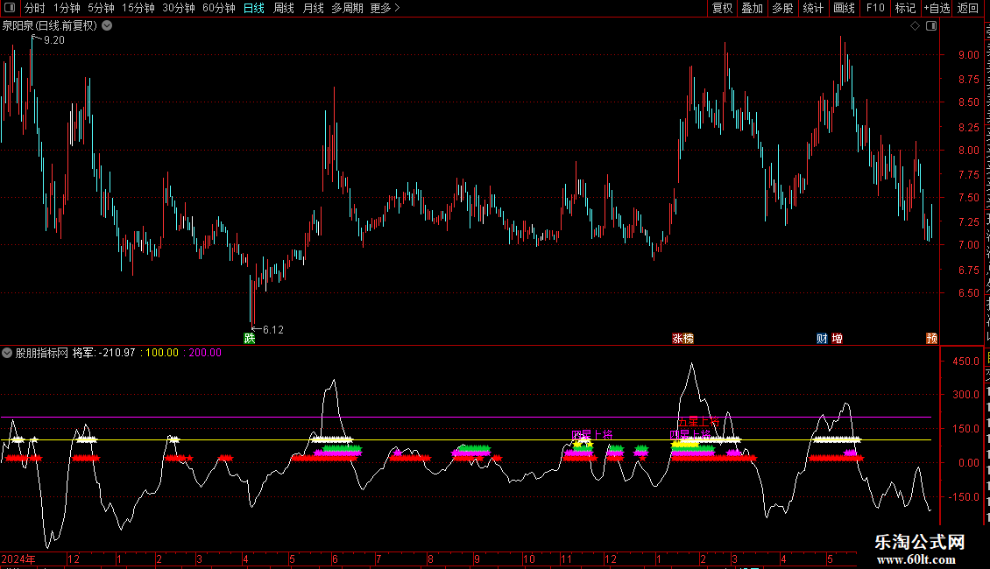Click the 0.00 indicator axis label
The image size is (990, 569).
click(968, 463)
